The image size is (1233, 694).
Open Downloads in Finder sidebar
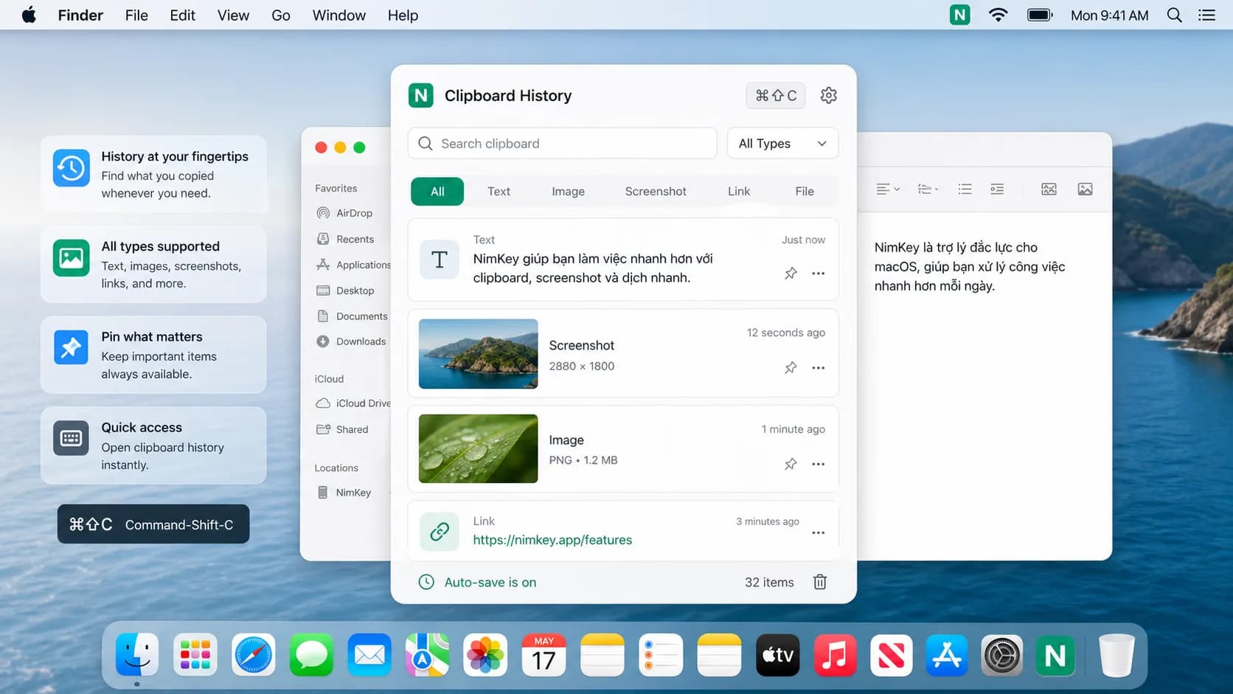(x=351, y=341)
